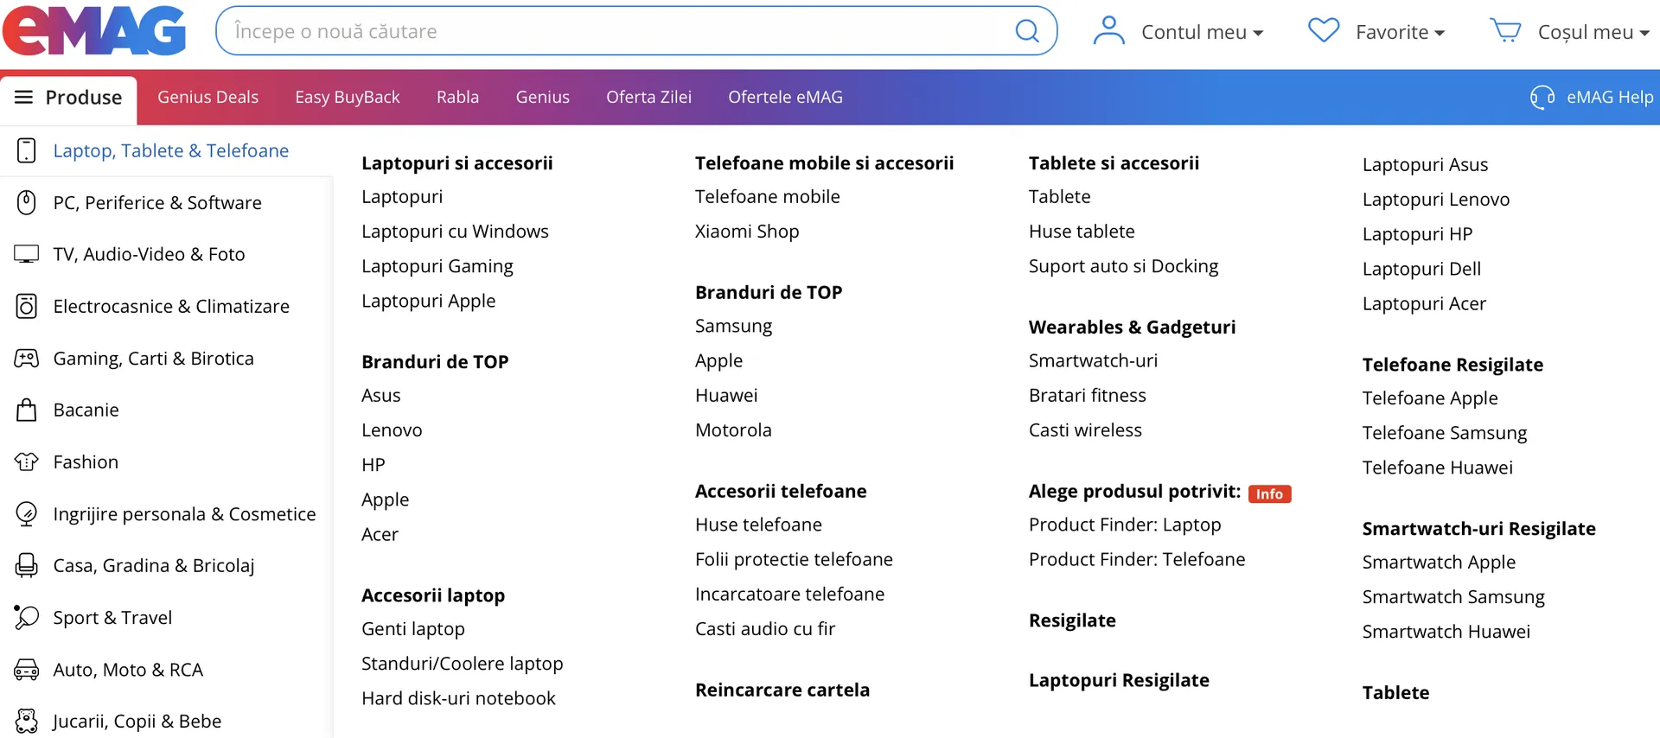
Task: Click the car icon for Auto, Moto & RCA
Action: click(x=27, y=670)
